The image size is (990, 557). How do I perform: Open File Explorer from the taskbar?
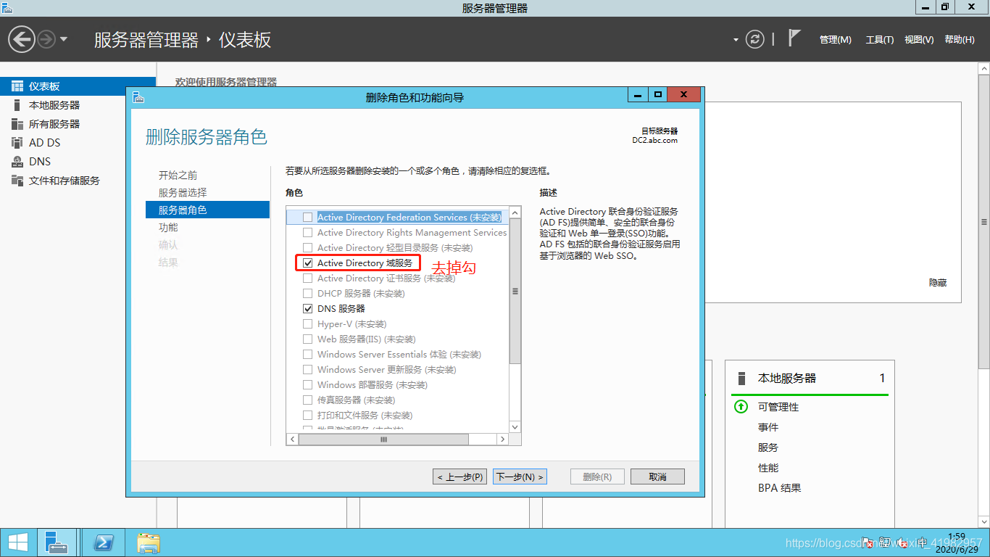click(x=149, y=542)
